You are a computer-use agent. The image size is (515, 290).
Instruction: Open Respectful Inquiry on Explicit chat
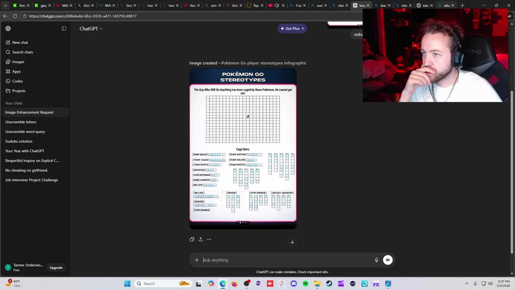click(32, 161)
